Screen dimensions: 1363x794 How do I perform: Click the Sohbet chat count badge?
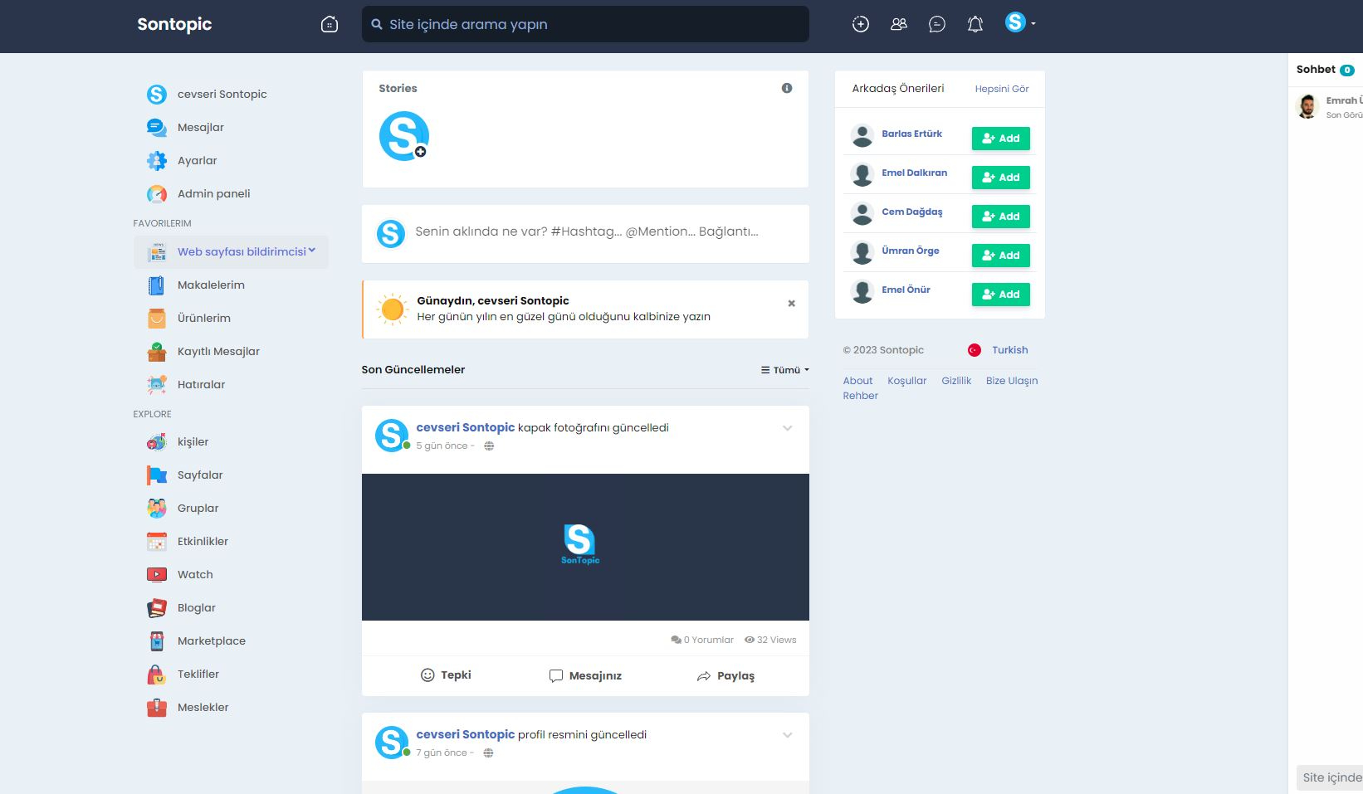(1347, 71)
